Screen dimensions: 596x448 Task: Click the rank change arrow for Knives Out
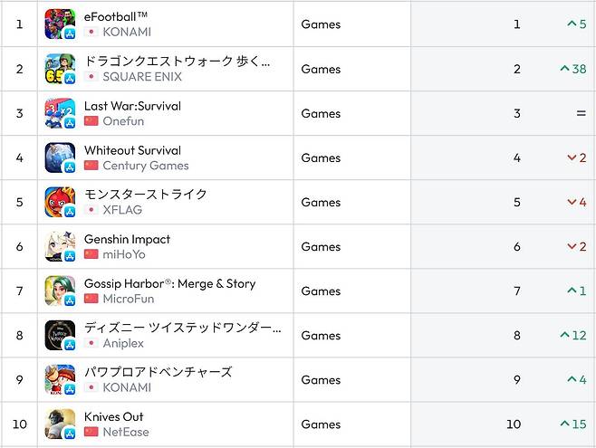coord(563,424)
